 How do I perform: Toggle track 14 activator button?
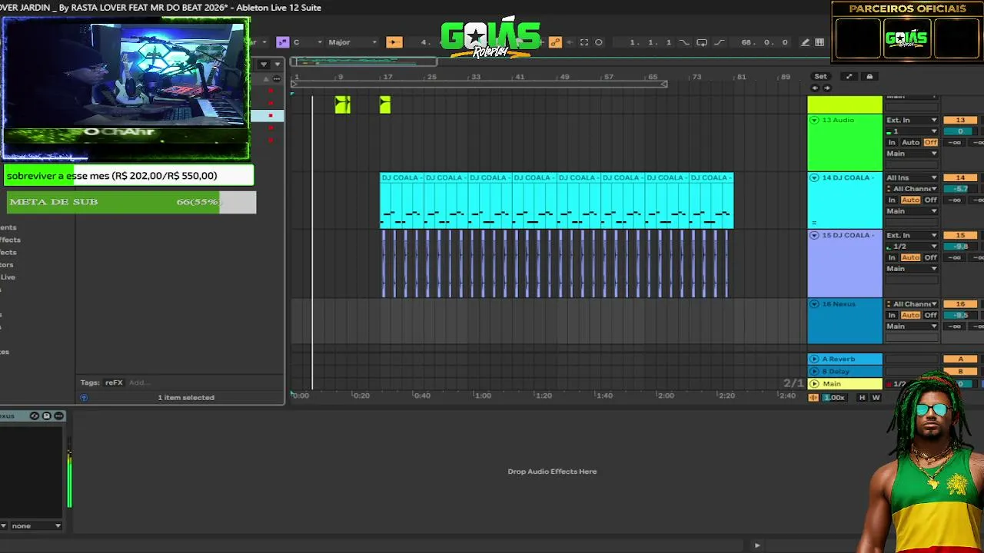point(960,178)
